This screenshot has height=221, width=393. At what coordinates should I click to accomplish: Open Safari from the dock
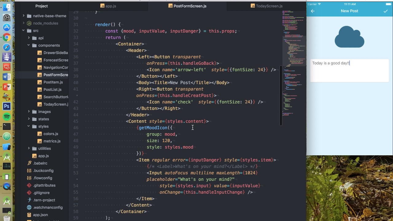pyautogui.click(x=6, y=47)
